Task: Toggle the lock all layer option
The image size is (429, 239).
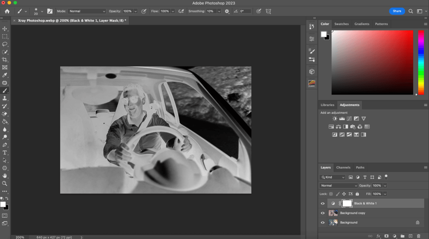Action: click(x=357, y=194)
